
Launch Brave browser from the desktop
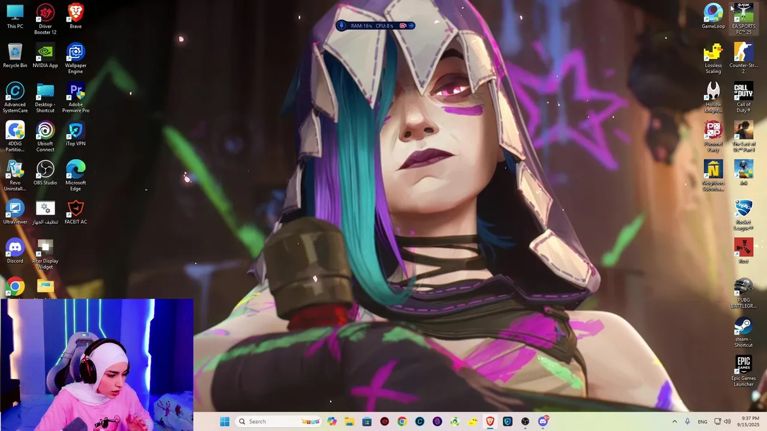tap(76, 17)
